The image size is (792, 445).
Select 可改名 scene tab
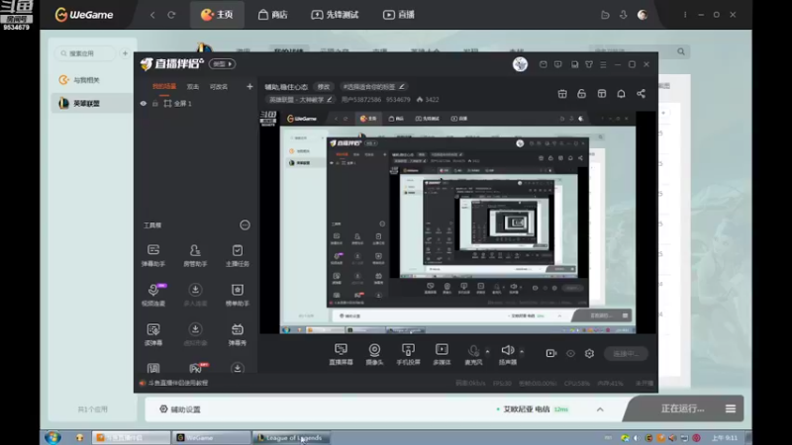click(219, 87)
